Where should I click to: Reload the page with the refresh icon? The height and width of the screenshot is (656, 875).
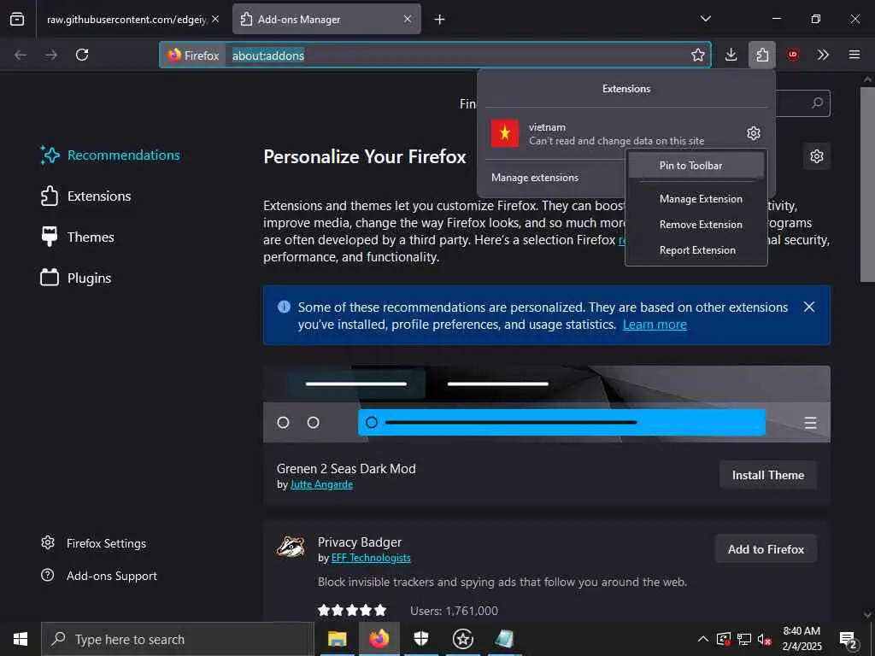[x=82, y=55]
